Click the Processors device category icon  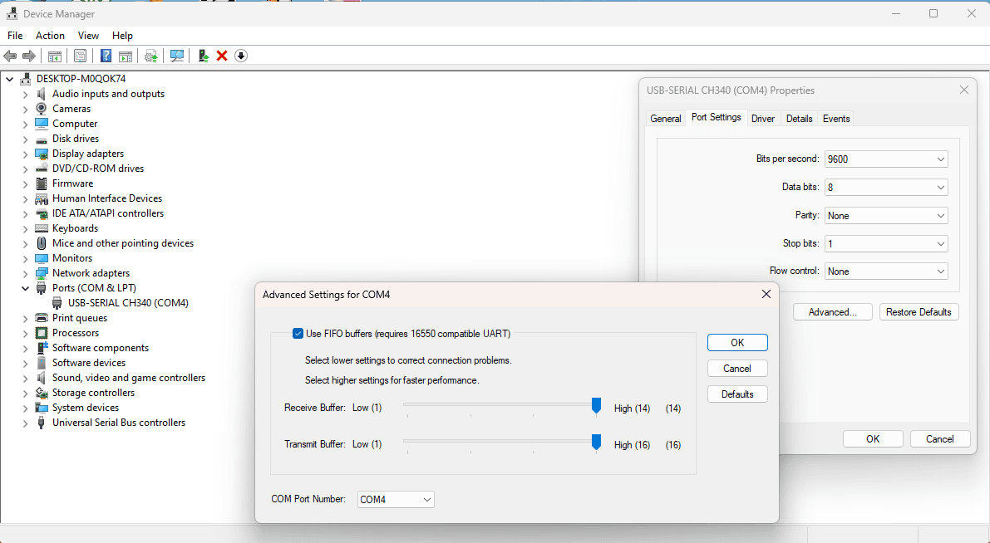(x=42, y=333)
